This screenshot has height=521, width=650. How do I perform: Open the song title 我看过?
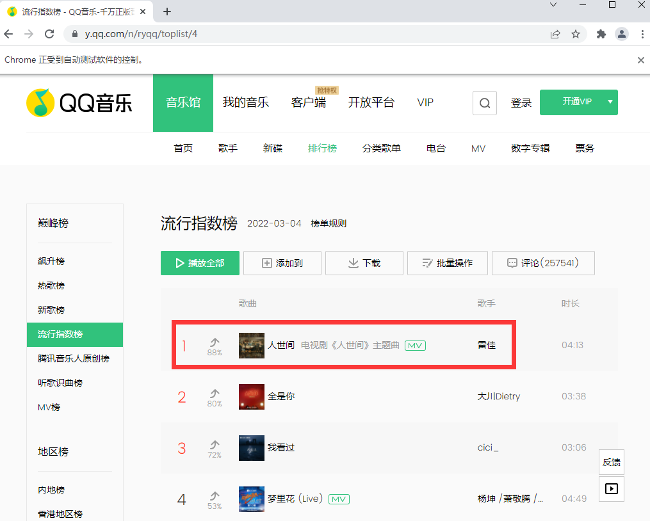tap(281, 447)
